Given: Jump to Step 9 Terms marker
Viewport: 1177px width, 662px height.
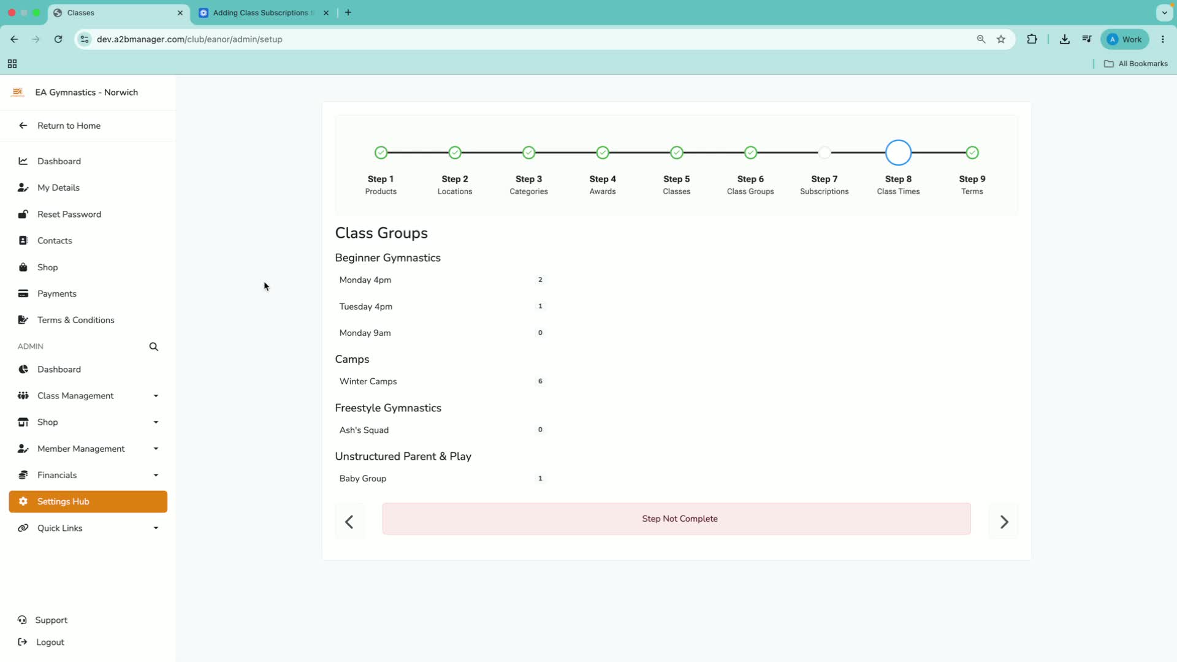Looking at the screenshot, I should (972, 153).
